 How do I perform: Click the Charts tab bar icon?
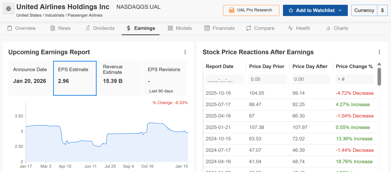click(x=328, y=28)
